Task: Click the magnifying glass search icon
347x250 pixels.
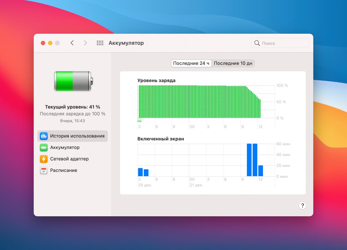Action: 257,43
